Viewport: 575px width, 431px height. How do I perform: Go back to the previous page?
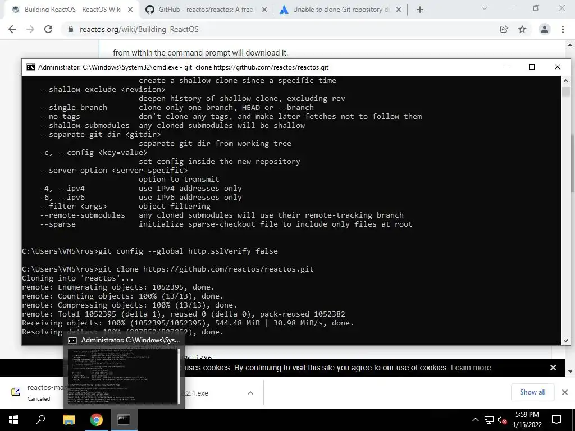click(x=12, y=29)
